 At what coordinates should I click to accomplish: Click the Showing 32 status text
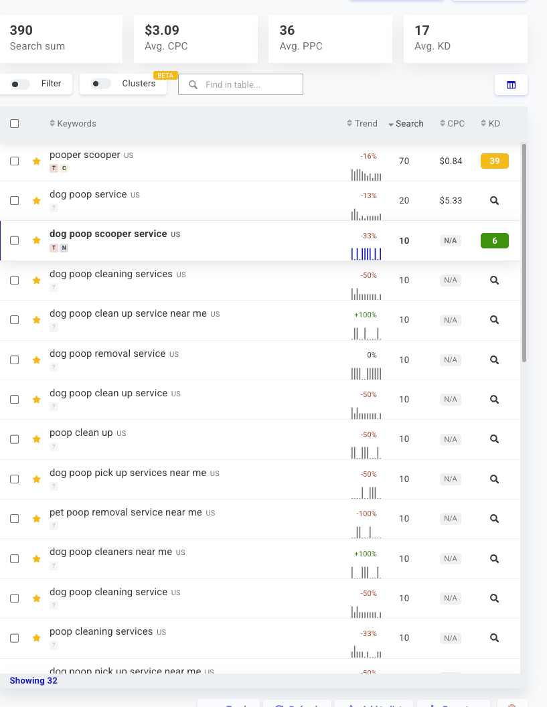(33, 680)
